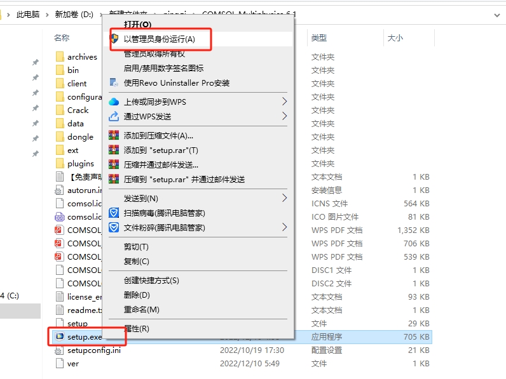
Task: Click the WPS send share icon
Action: [x=114, y=116]
